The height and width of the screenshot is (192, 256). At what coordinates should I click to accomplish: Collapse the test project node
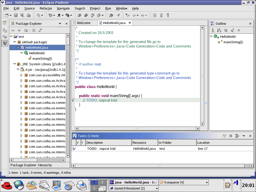(11, 36)
